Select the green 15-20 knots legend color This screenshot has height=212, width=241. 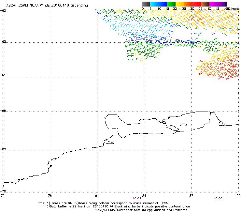pos(171,4)
